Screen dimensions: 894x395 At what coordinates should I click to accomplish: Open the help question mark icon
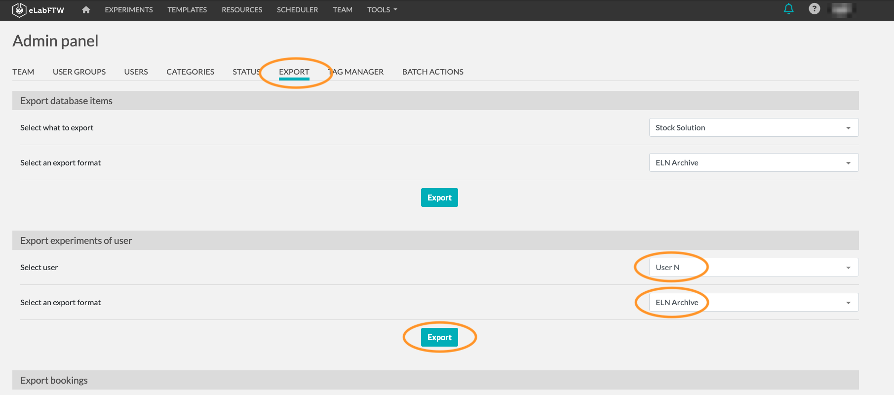pos(815,9)
